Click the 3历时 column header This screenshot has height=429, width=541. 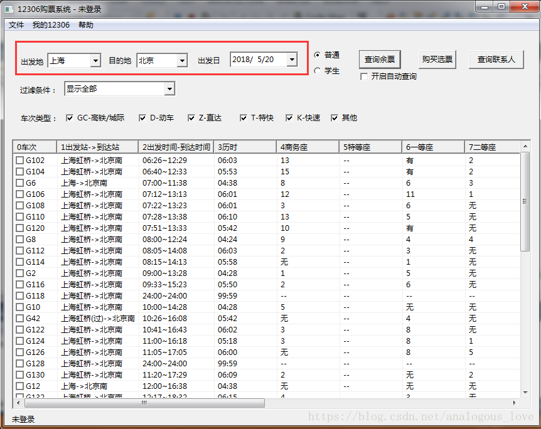tap(245, 147)
